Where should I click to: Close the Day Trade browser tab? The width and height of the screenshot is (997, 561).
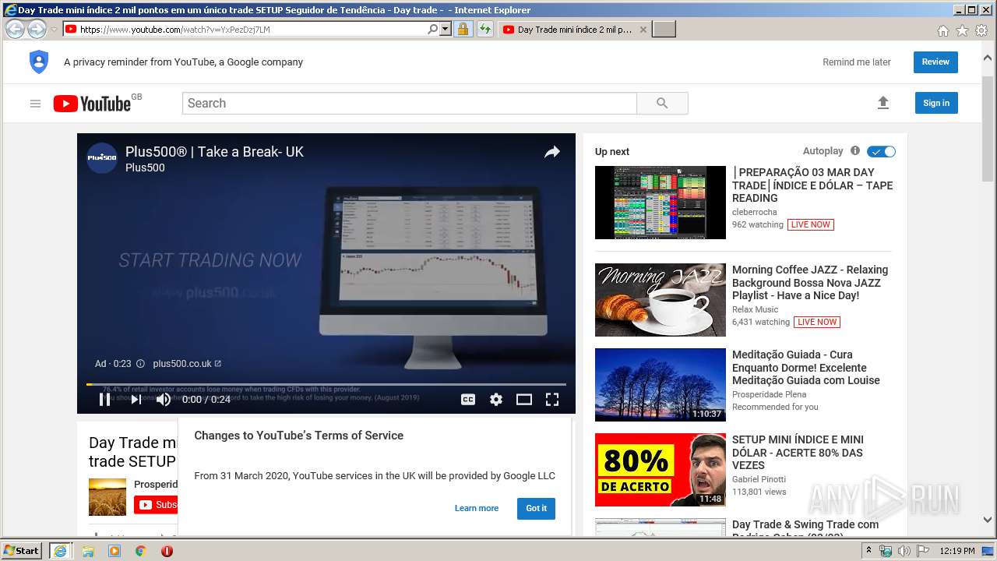(643, 30)
